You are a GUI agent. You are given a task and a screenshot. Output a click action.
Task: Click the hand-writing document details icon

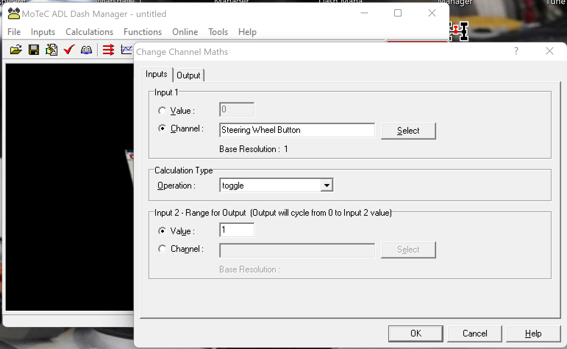click(51, 50)
